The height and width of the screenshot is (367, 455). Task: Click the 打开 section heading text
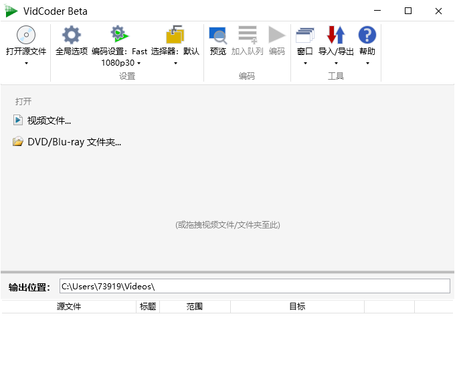coord(23,102)
